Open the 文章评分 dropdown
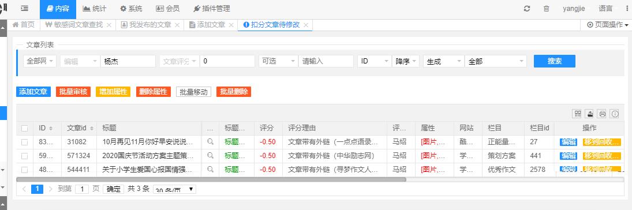632x210 pixels. [x=179, y=61]
